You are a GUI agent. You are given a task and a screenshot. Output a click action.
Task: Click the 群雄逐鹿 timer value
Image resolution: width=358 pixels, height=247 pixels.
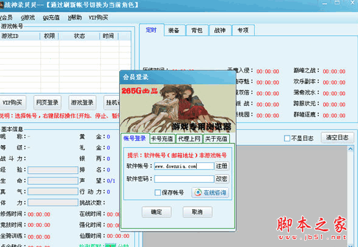334,115
